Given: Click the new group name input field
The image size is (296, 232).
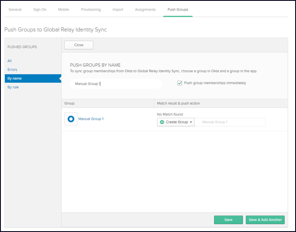Looking at the screenshot, I should pos(230,122).
